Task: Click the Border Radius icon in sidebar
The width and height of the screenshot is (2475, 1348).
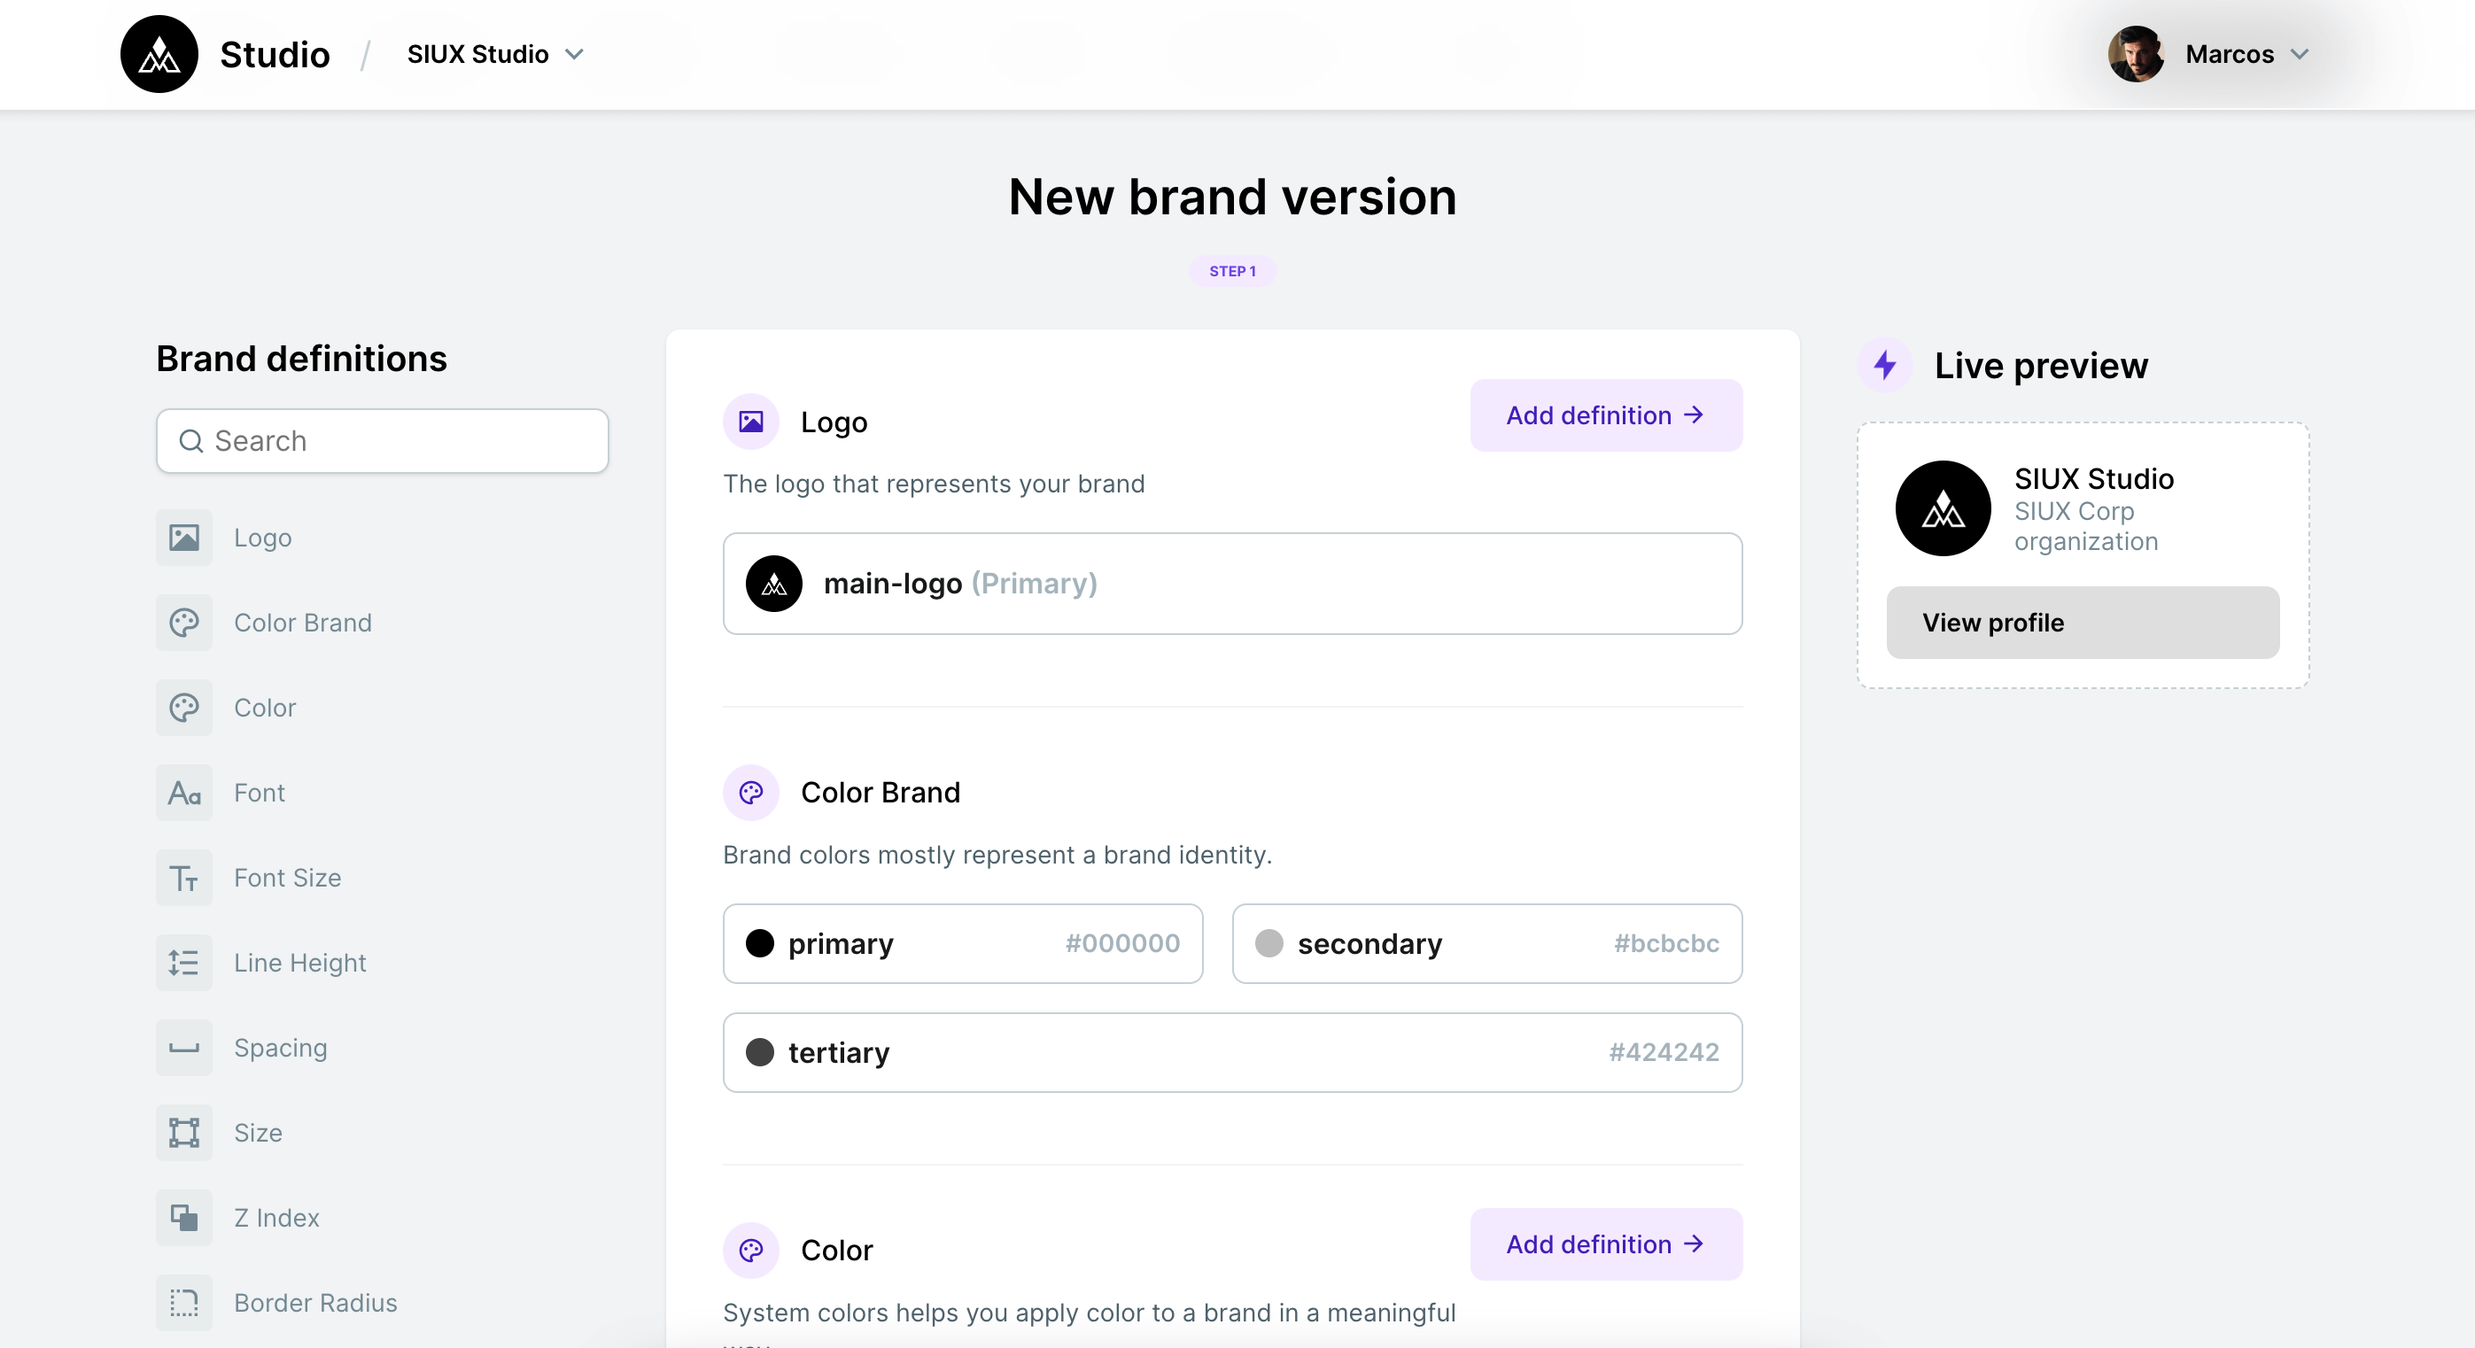Action: pos(183,1302)
